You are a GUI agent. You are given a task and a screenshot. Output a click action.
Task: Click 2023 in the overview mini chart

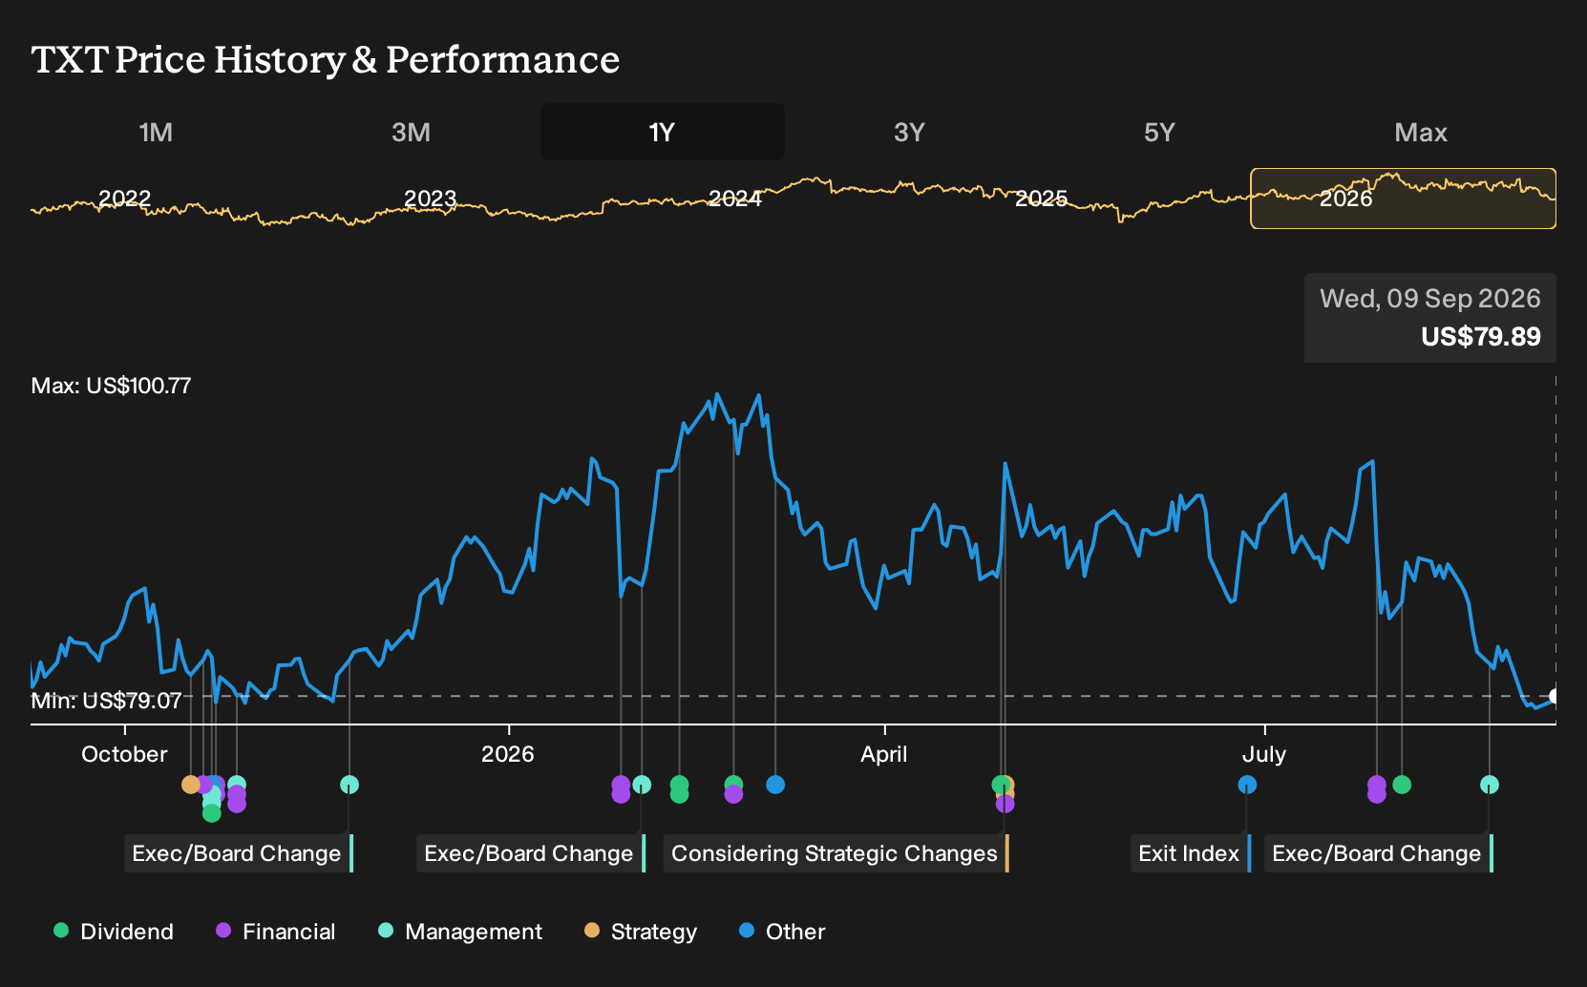pyautogui.click(x=431, y=199)
